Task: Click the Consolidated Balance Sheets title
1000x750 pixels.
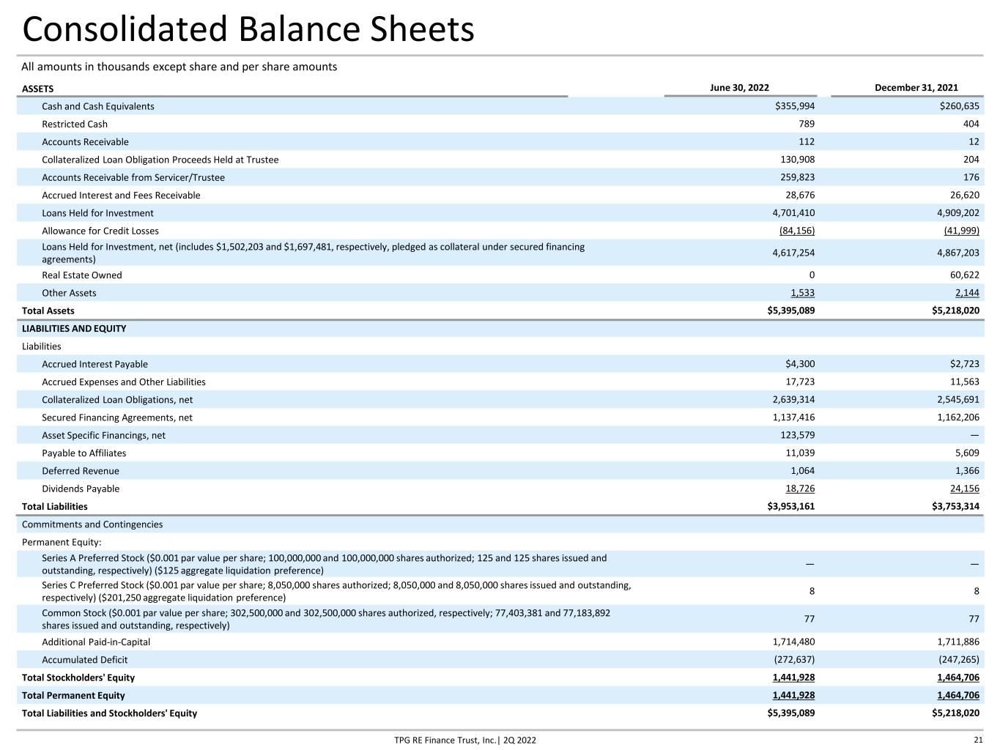Action: coord(248,30)
